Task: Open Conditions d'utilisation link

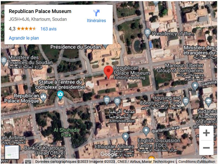Action: tap(197, 161)
